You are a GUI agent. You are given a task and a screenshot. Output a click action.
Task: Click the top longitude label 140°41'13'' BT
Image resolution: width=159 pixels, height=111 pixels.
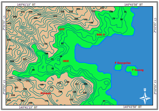coord(26,4)
